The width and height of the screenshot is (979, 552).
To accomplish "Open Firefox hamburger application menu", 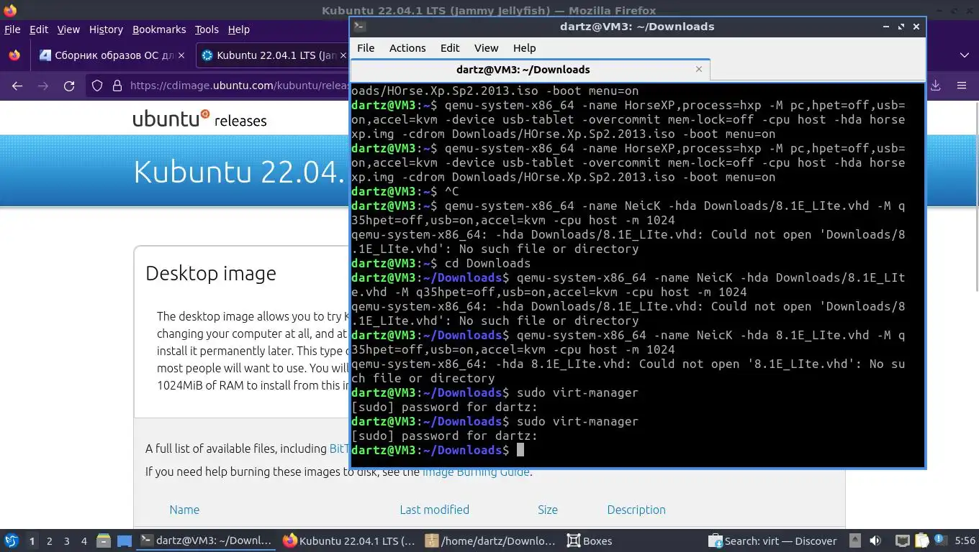I will 962,86.
